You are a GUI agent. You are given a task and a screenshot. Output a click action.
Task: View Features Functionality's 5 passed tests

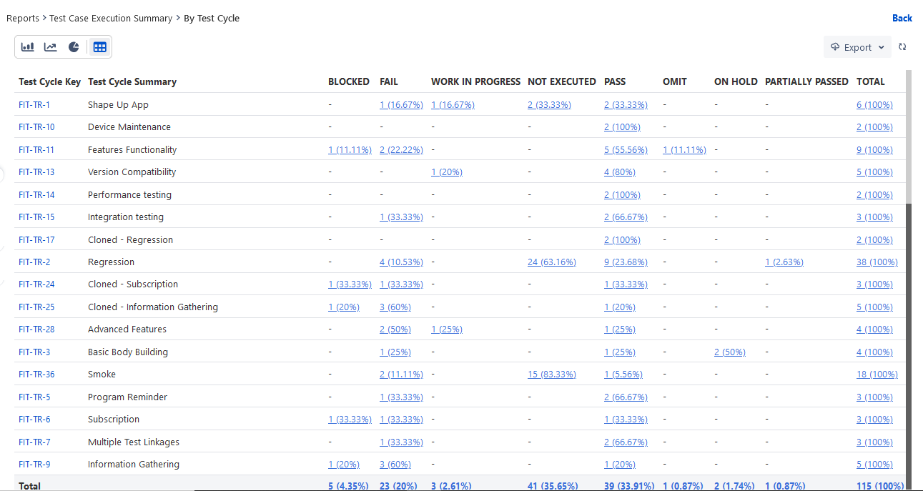point(626,149)
